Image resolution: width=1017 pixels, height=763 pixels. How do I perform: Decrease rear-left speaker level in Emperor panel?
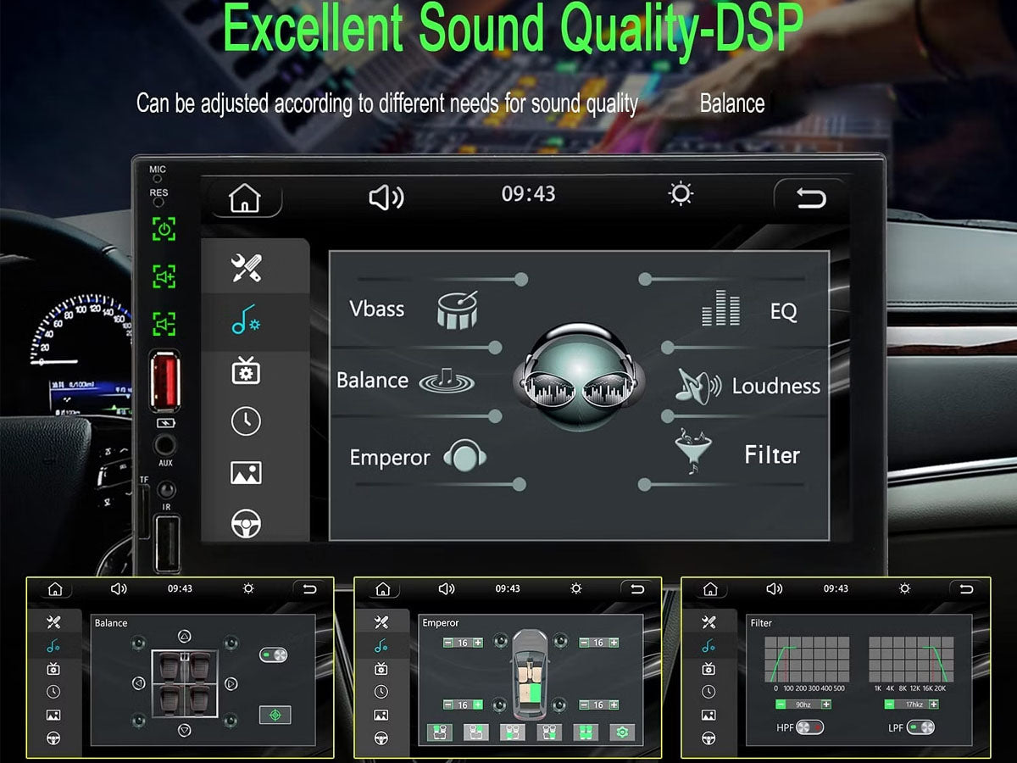pyautogui.click(x=448, y=705)
